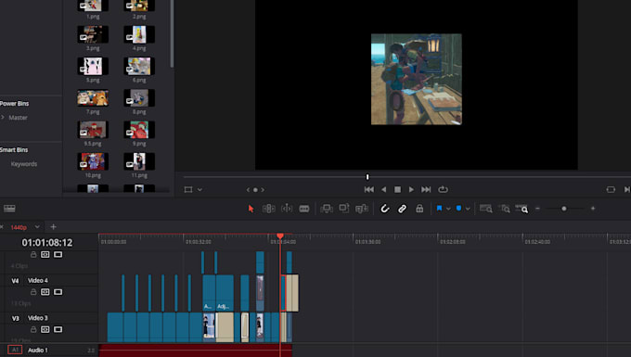Viewport: 631px width, 357px height.
Task: Select the 10.png media thumbnail
Action: (93, 161)
